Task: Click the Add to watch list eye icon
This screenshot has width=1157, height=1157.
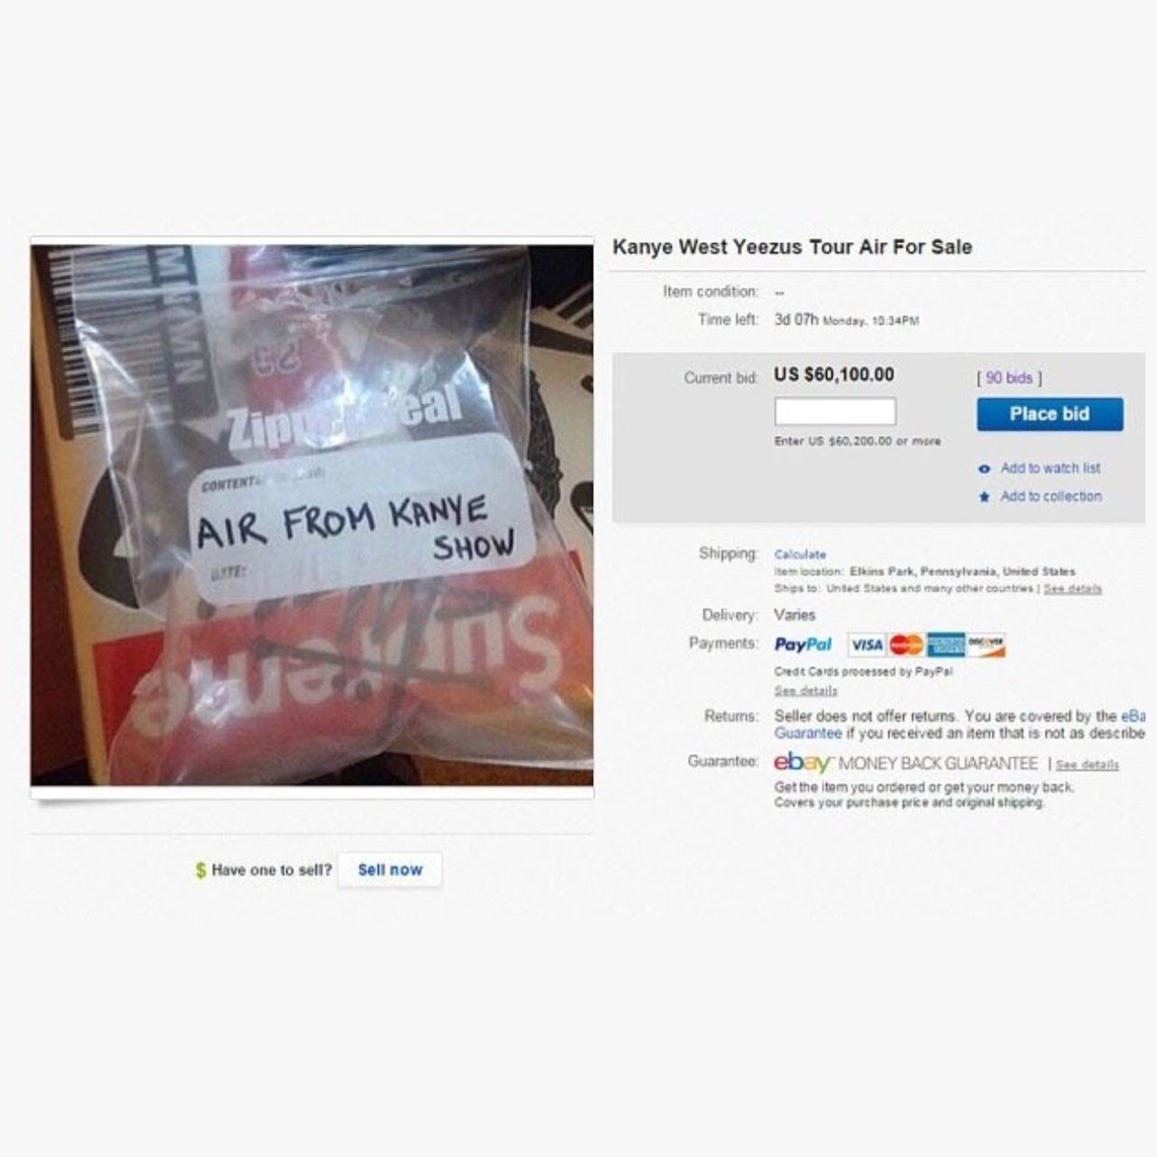Action: tap(984, 469)
